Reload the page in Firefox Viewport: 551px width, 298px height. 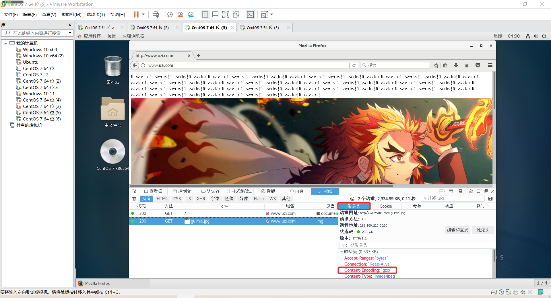pyautogui.click(x=354, y=65)
